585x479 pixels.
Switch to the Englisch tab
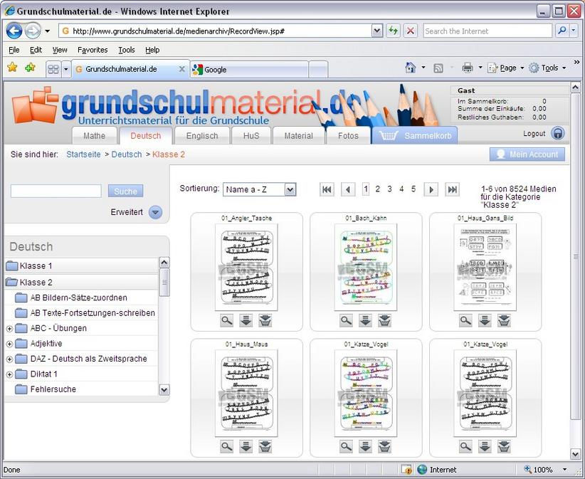click(202, 136)
